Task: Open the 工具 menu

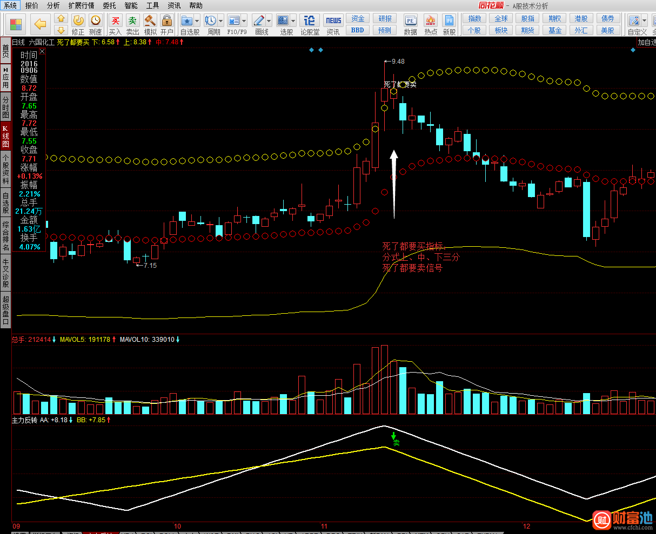Action: (152, 5)
